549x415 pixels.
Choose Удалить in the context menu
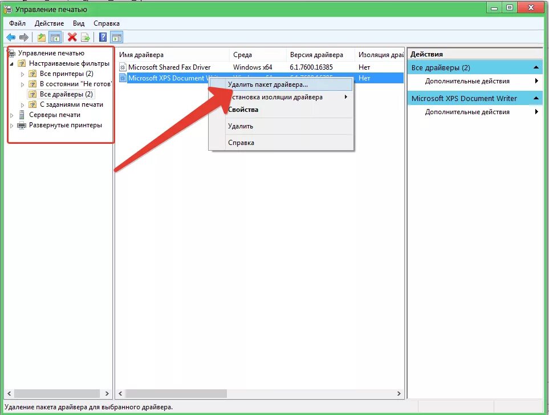click(x=280, y=126)
